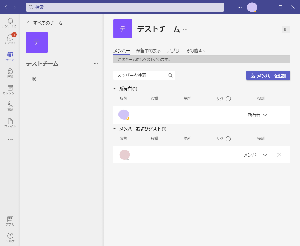
Task: Open Assignments (課題) backpack icon
Action: point(10,73)
